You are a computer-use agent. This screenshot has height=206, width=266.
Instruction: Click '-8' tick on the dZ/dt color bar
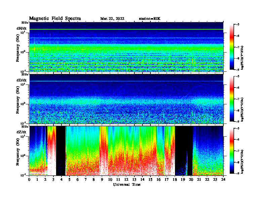click(x=237, y=162)
